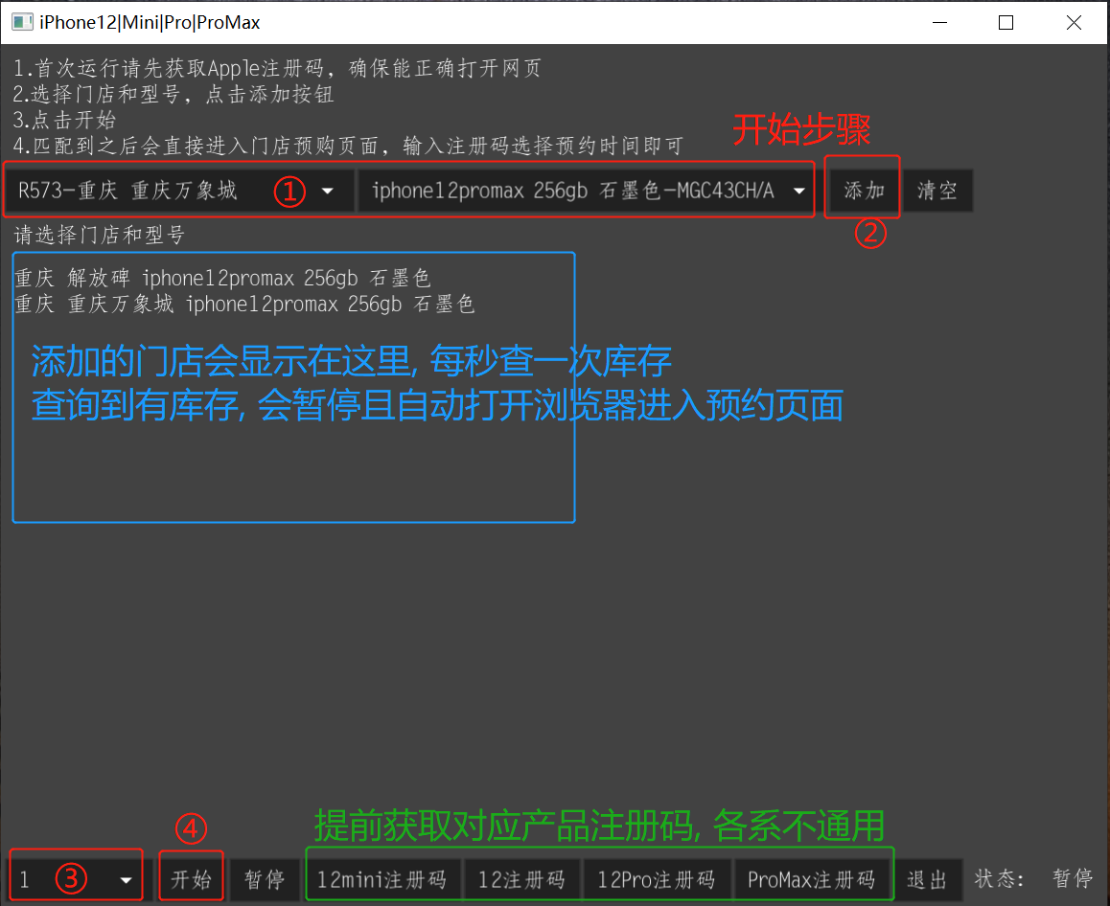This screenshot has width=1110, height=906.
Task: Click the 退出 button to exit
Action: [x=927, y=880]
